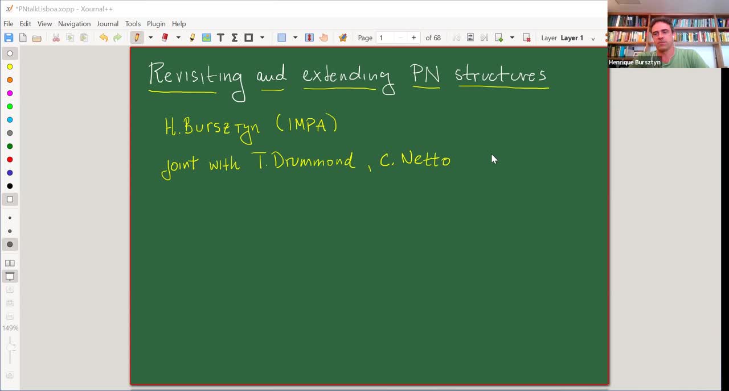Open the Layer 1 selection dropdown
Viewport: 729px width, 391px height.
pyautogui.click(x=593, y=38)
